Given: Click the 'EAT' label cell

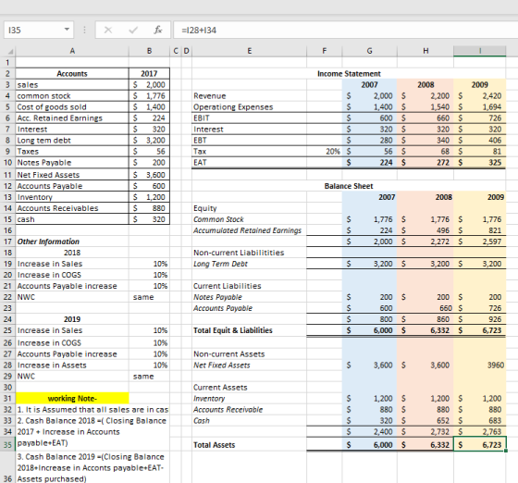Looking at the screenshot, I should 249,163.
